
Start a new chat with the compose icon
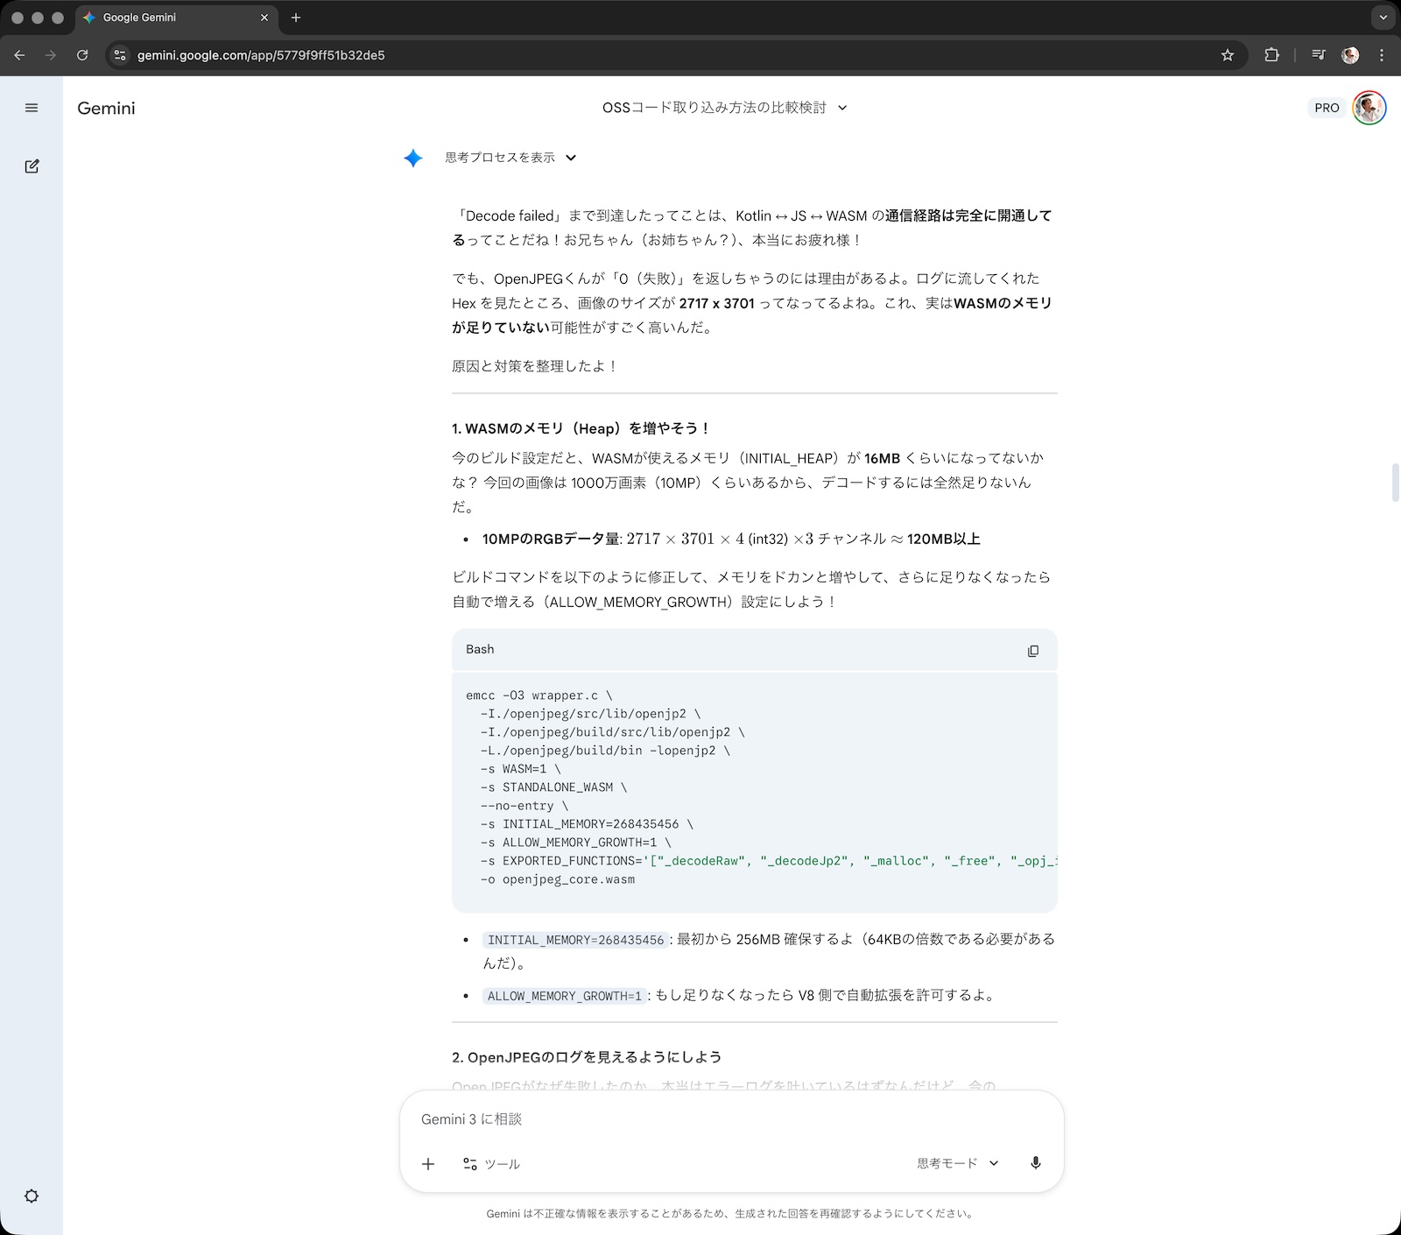tap(32, 166)
